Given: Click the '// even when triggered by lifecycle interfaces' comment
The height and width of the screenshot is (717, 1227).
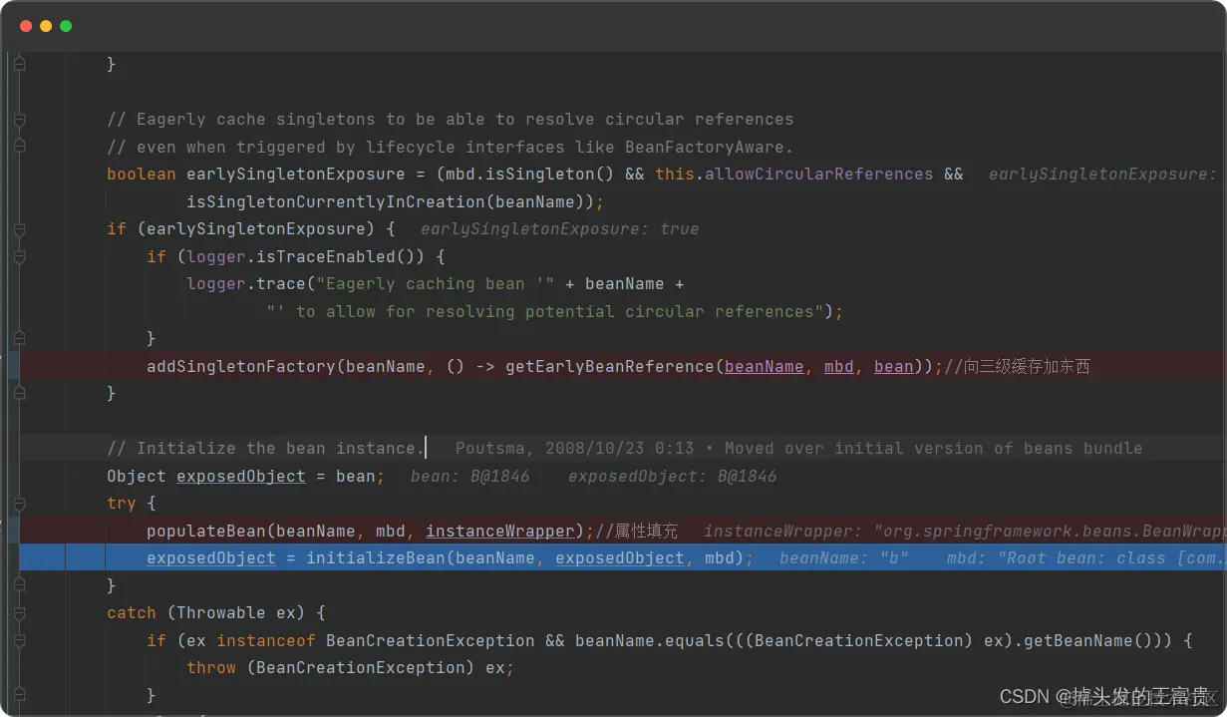Looking at the screenshot, I should (450, 147).
